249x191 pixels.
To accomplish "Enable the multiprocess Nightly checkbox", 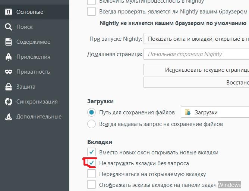I will coord(91,2).
